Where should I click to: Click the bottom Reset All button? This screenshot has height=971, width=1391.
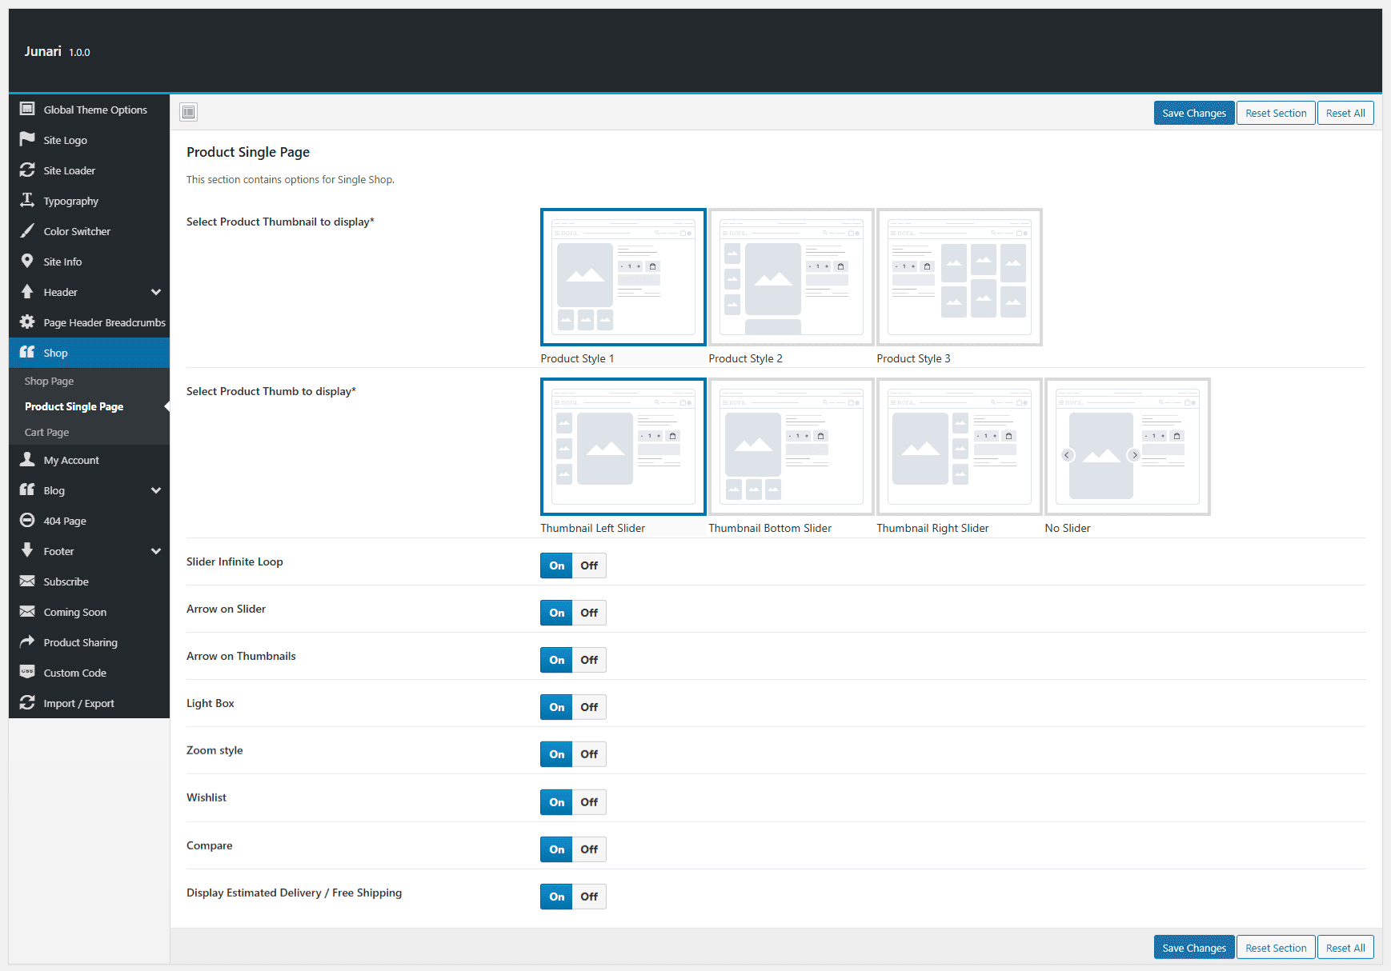(1345, 948)
